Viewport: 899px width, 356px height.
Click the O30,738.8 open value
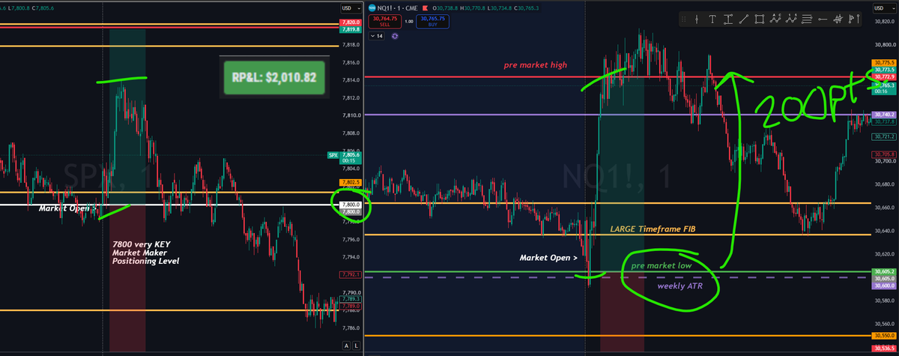coord(445,8)
